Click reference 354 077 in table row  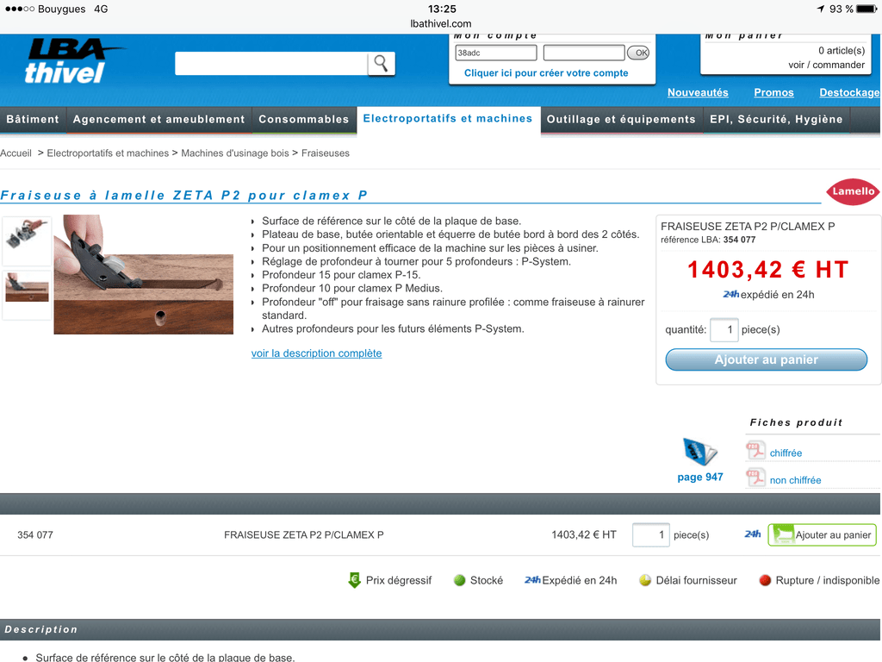pyautogui.click(x=34, y=534)
